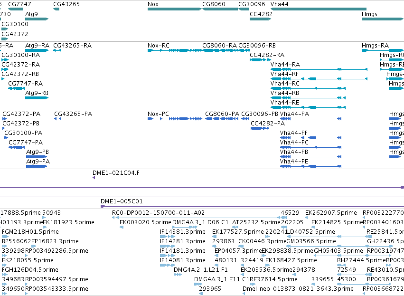Image resolution: width=404 pixels, height=296 pixels.
Task: Select the Vha44-PA protein label
Action: (294, 114)
